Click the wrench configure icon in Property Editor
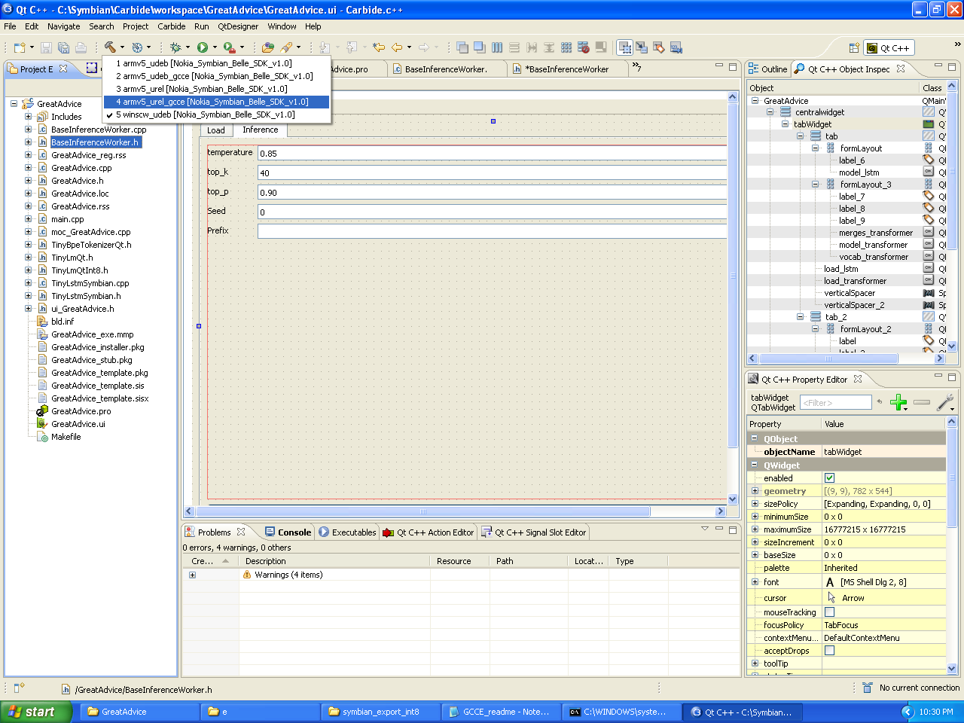This screenshot has width=964, height=723. 944,403
